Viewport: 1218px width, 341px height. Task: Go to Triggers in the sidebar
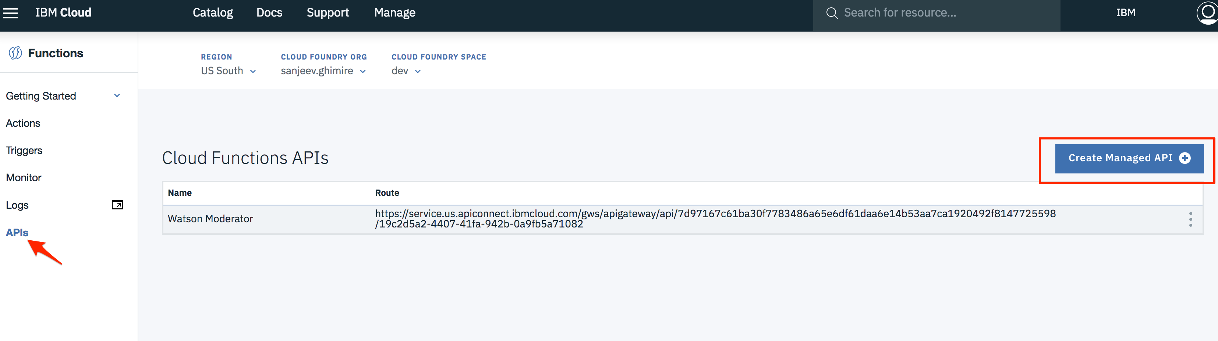(x=24, y=151)
